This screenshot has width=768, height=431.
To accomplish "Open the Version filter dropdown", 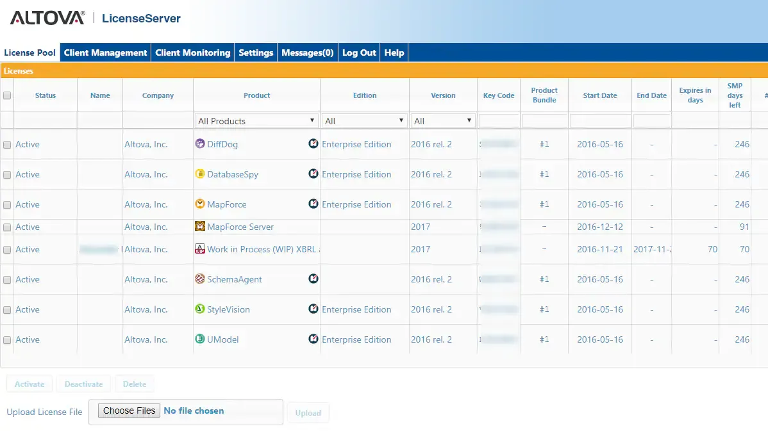I will 443,120.
